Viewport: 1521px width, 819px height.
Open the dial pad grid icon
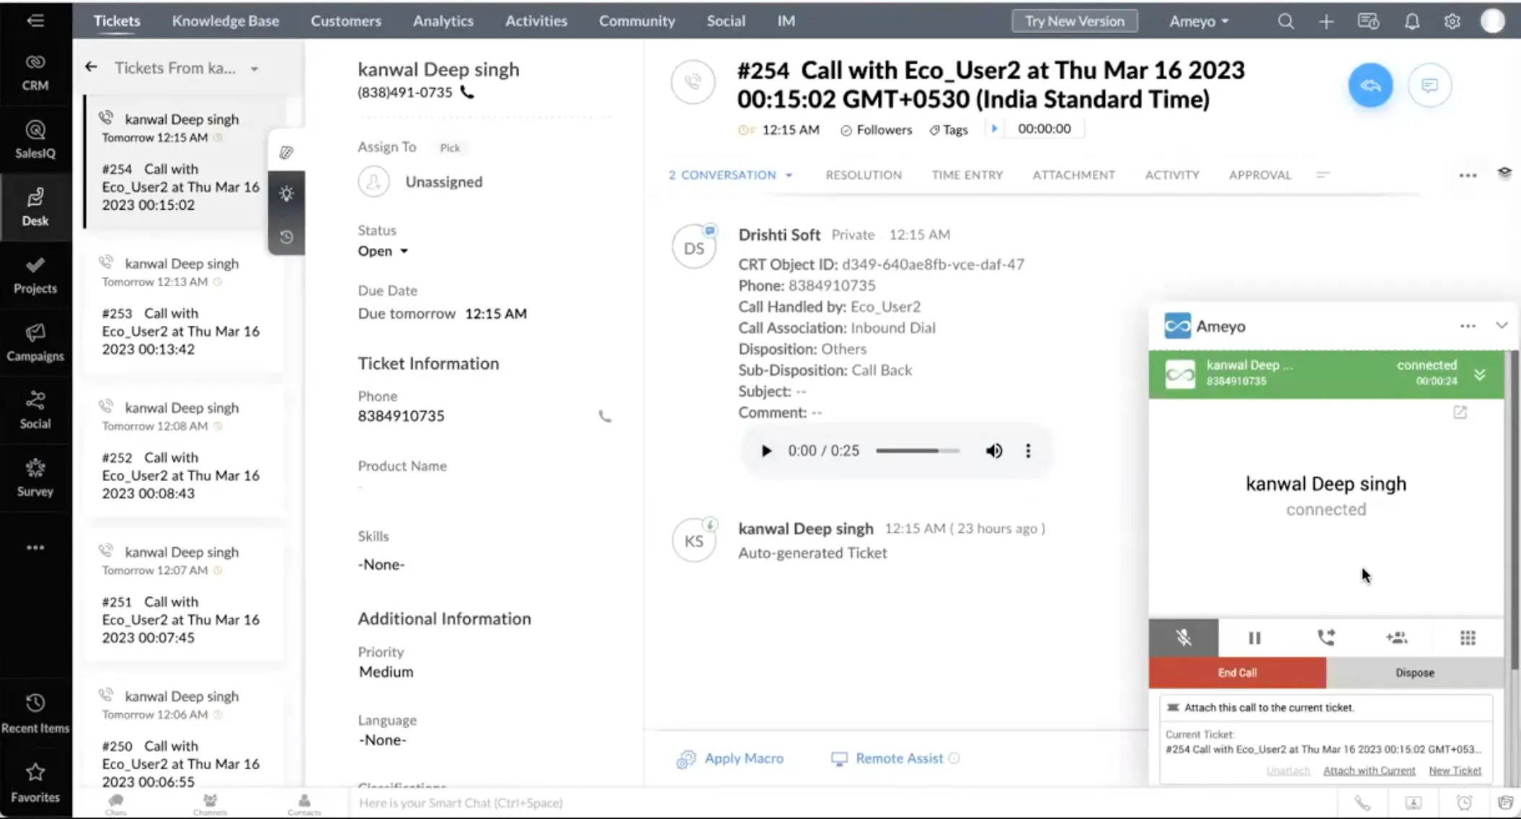1468,637
